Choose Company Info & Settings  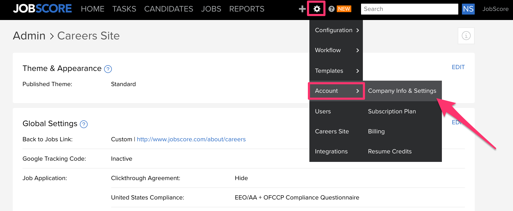click(x=402, y=91)
